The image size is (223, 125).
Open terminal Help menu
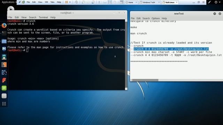coord(53,17)
